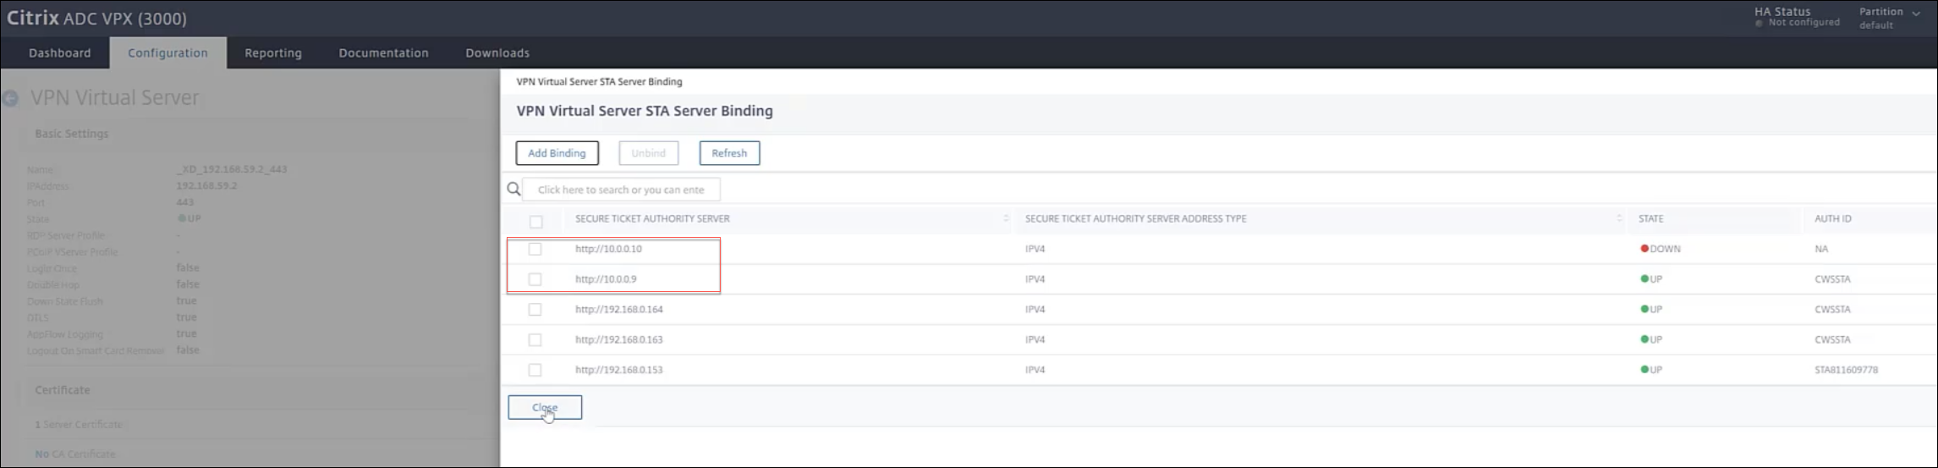Click the No CA Certificate link

coord(74,454)
